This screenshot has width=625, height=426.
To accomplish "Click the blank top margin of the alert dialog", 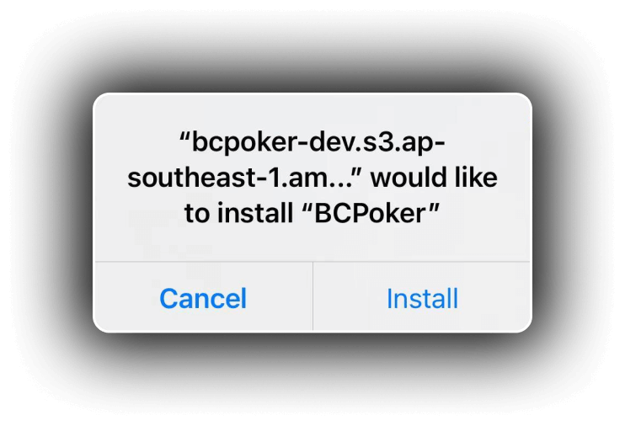I will click(x=312, y=112).
